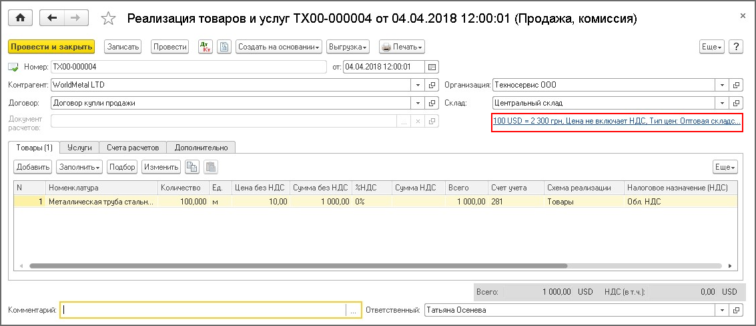
Task: Click the help question mark button
Action: pos(736,47)
